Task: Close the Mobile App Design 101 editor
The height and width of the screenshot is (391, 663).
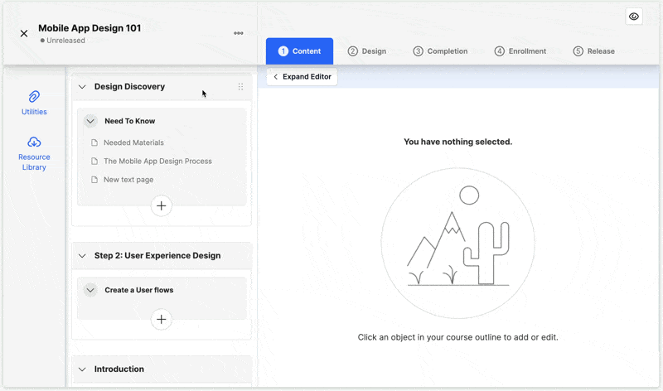Action: tap(24, 33)
